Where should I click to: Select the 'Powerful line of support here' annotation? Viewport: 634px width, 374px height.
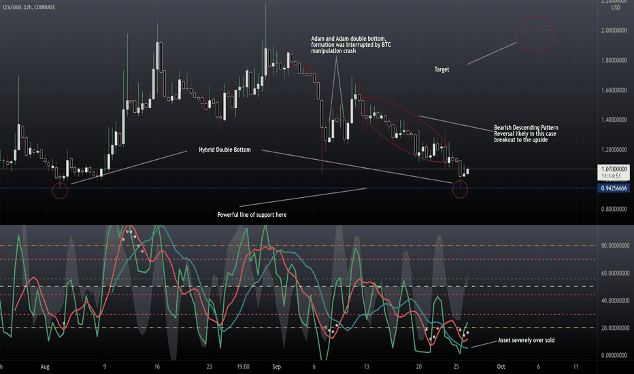point(252,215)
